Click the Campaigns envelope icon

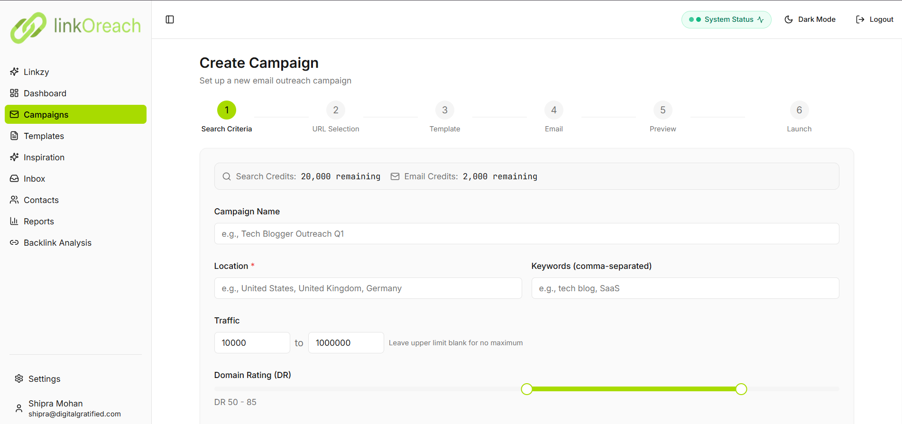point(14,114)
